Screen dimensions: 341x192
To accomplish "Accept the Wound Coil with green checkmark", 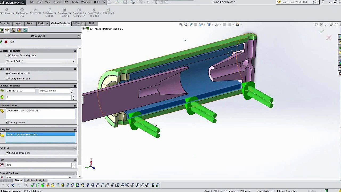I will pos(1,42).
